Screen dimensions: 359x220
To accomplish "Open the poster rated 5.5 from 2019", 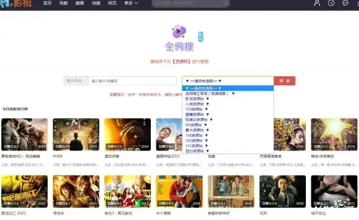I will (x=334, y=135).
